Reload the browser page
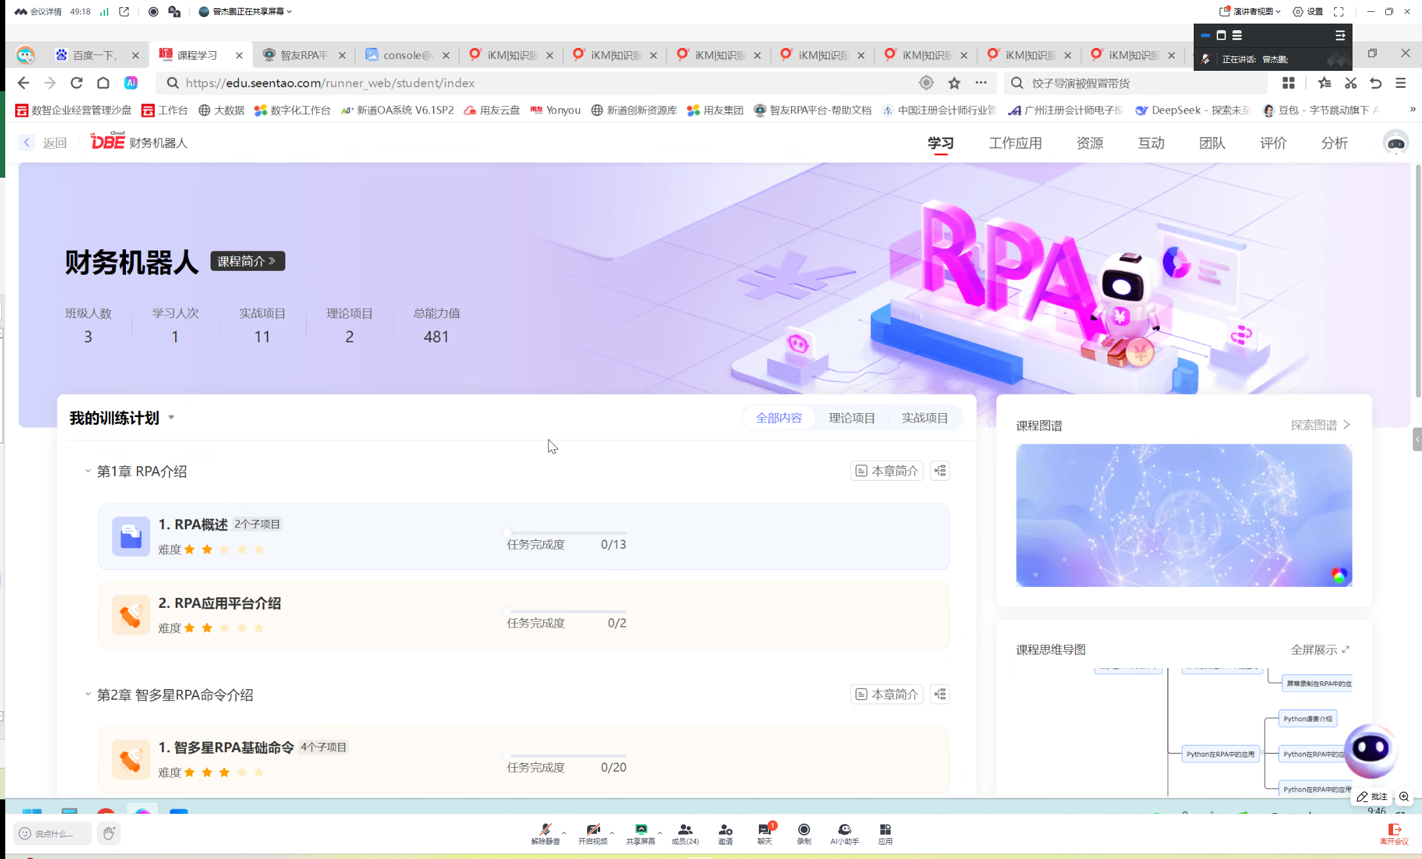This screenshot has width=1422, height=859. pyautogui.click(x=77, y=83)
